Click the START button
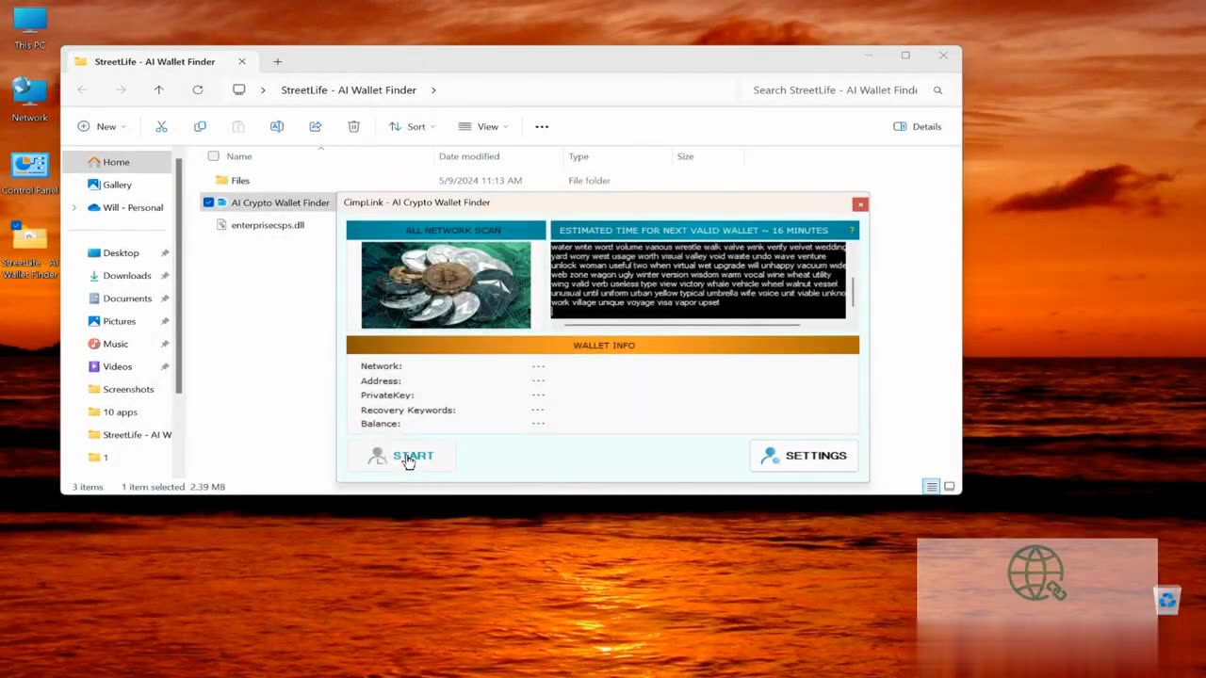Screen dimensions: 1206x678 [x=401, y=456]
